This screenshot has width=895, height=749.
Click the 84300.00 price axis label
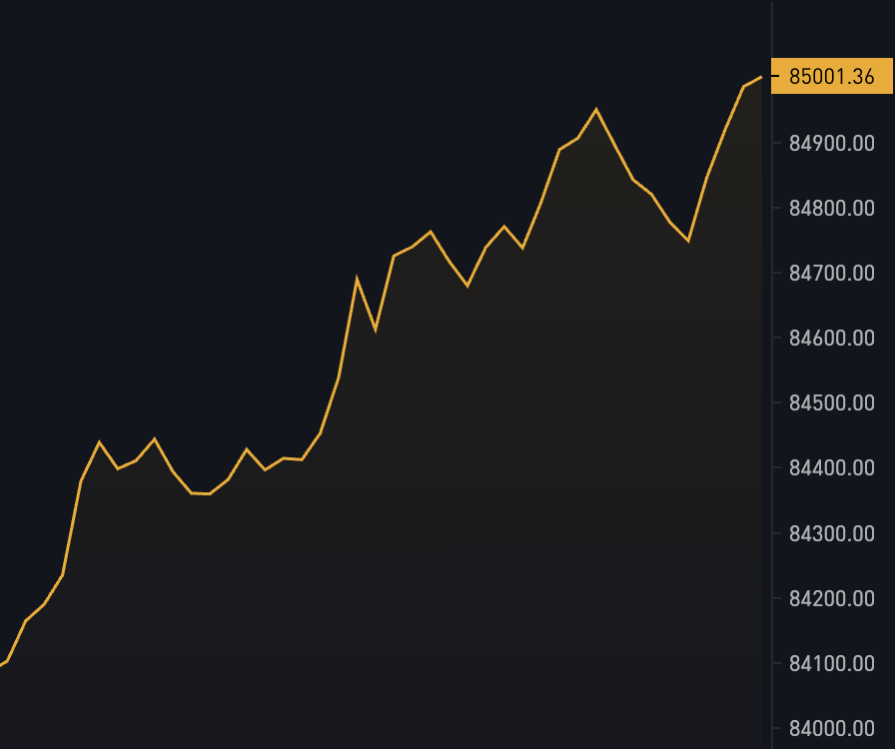832,533
